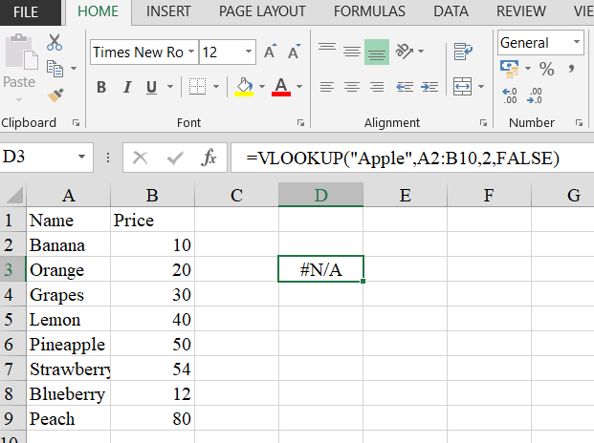Click the Center horizontal align icon
The height and width of the screenshot is (443, 594).
pos(352,87)
